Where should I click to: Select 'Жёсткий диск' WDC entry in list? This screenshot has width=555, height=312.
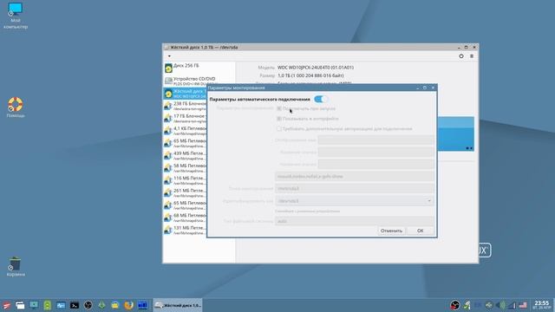tap(185, 94)
